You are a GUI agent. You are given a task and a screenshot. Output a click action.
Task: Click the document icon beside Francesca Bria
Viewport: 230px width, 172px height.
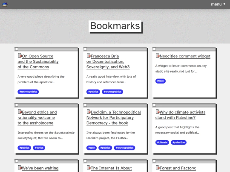click(89, 56)
